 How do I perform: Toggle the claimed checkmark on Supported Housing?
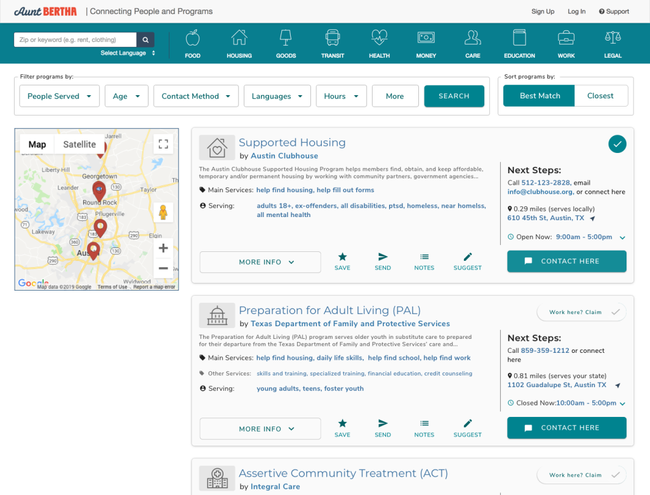617,144
